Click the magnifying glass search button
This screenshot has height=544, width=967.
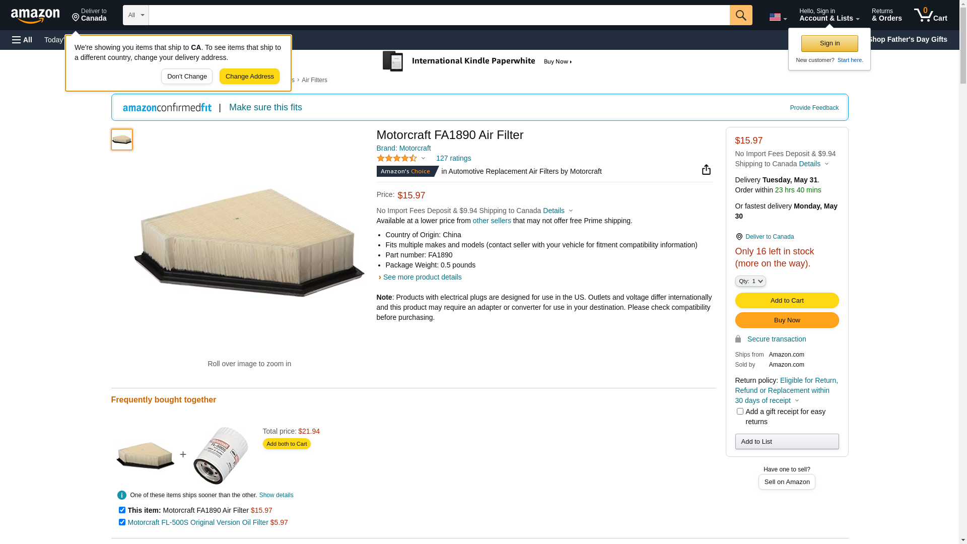[740, 15]
